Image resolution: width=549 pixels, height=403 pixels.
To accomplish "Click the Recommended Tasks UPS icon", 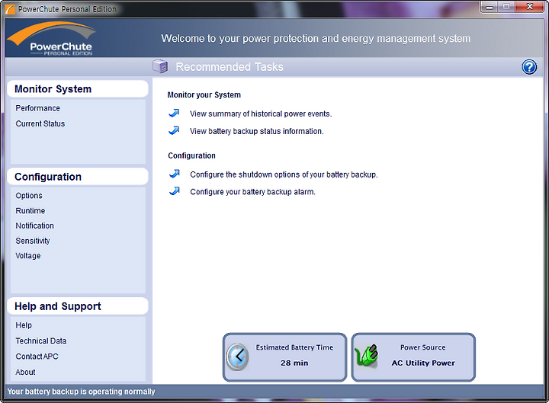I will click(160, 66).
